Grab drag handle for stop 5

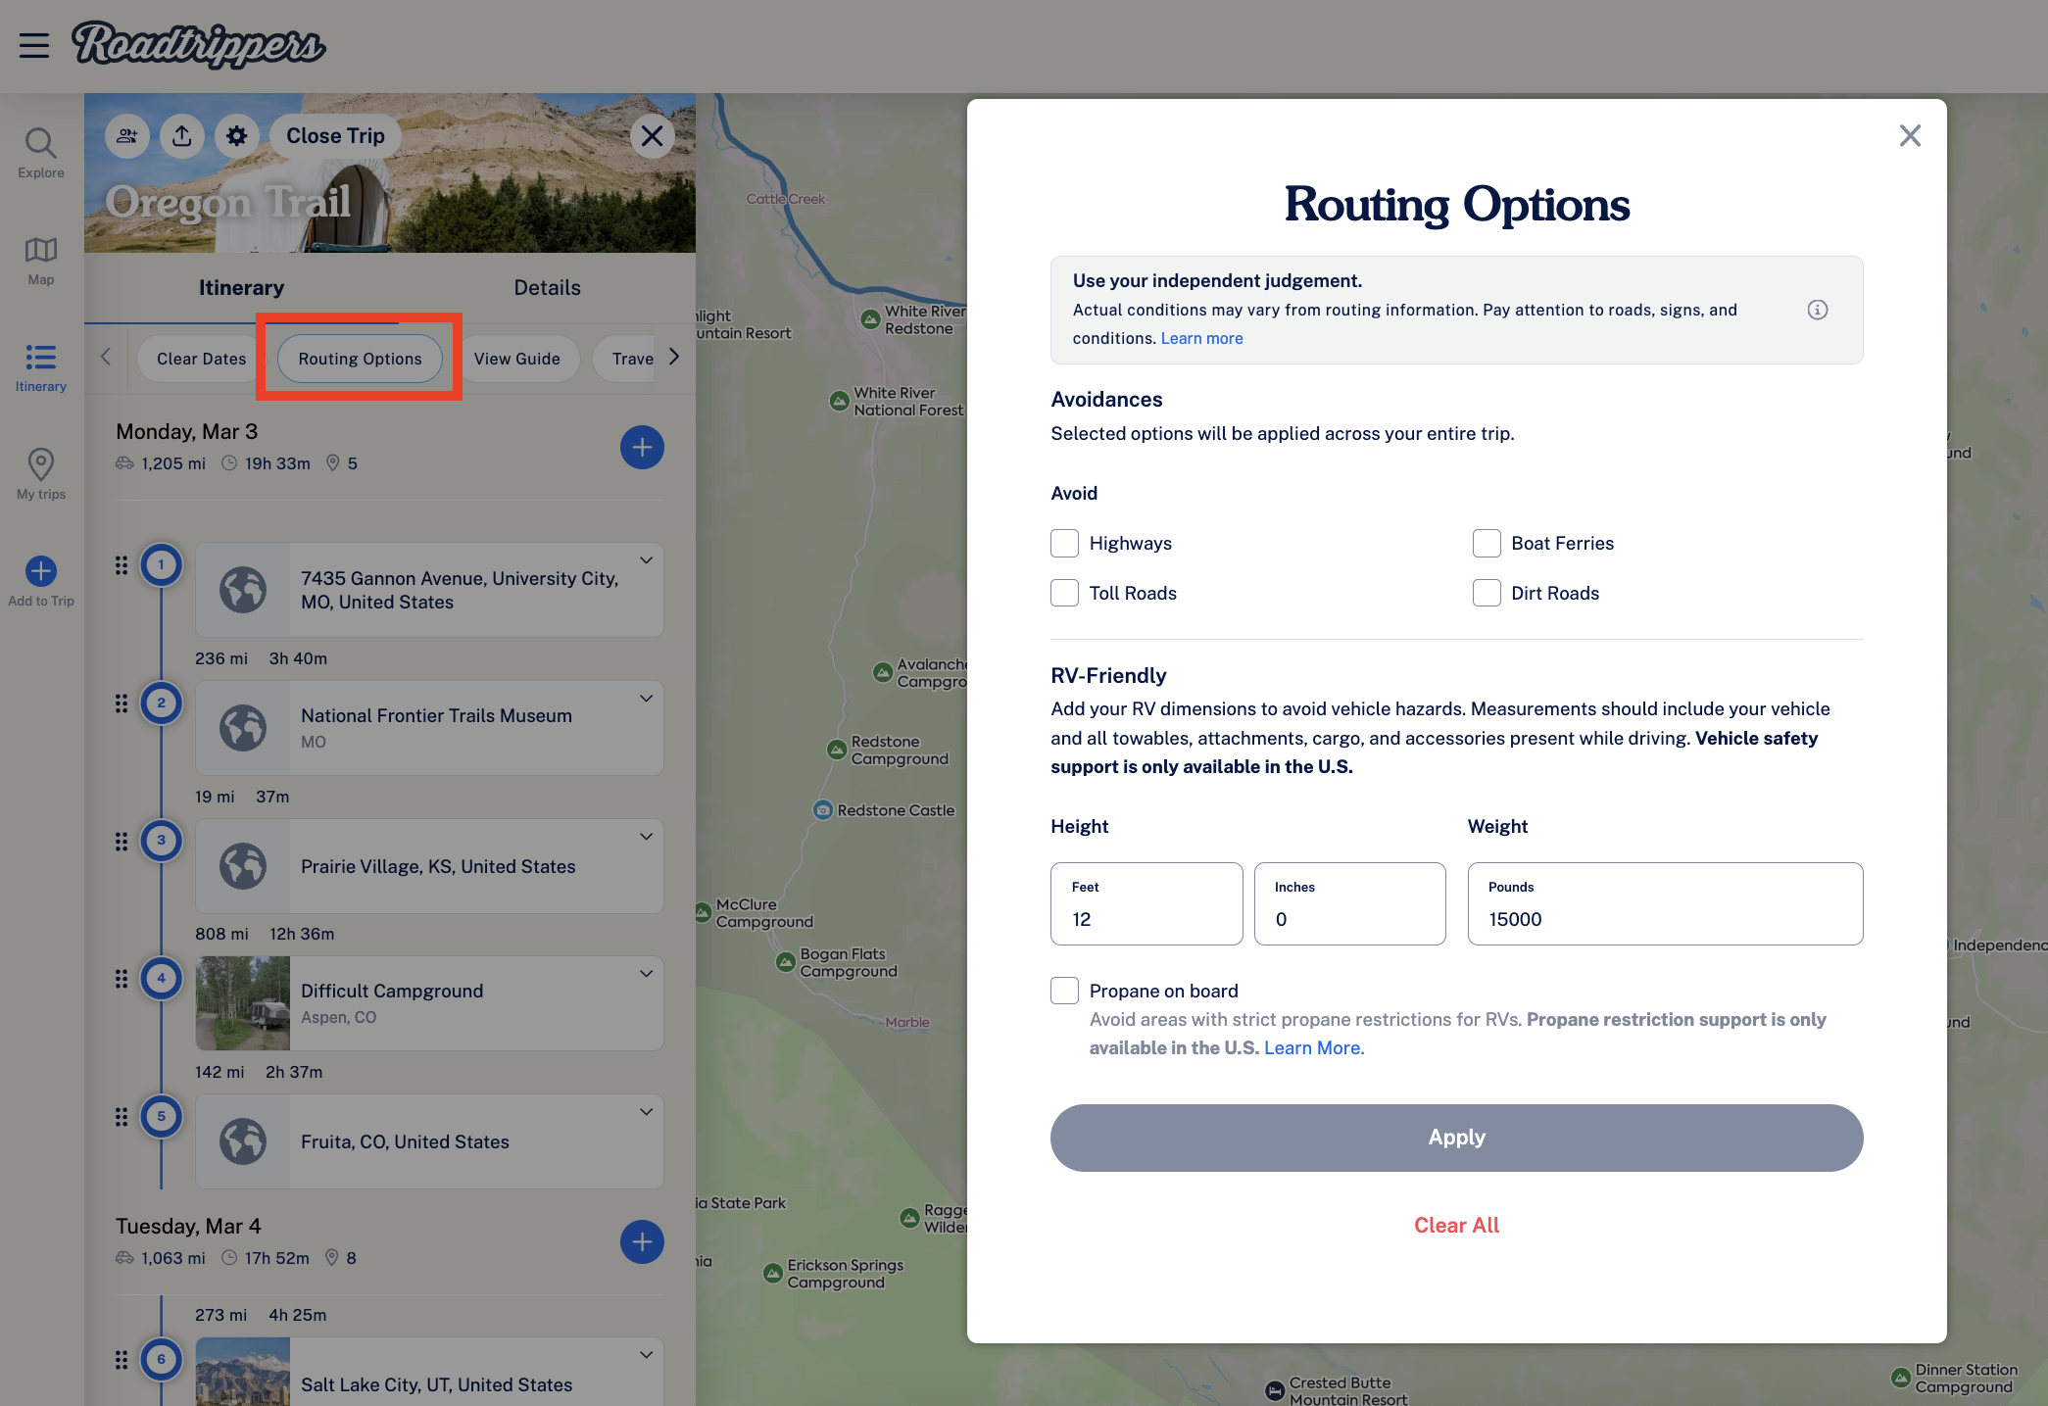(122, 1117)
